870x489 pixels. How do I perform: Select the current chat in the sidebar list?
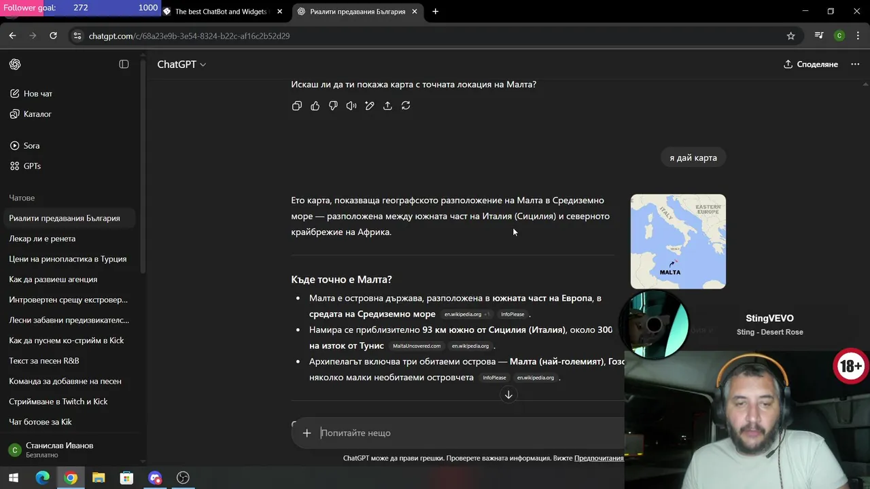(70, 219)
